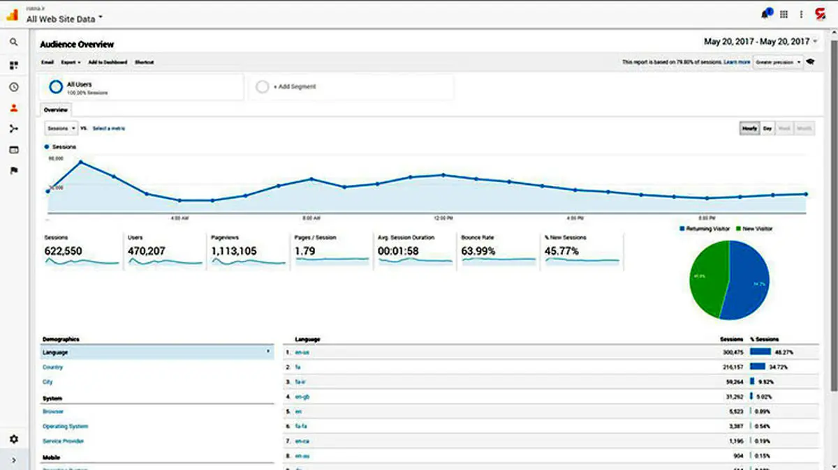
Task: Click the Add Segment circle
Action: (x=262, y=86)
